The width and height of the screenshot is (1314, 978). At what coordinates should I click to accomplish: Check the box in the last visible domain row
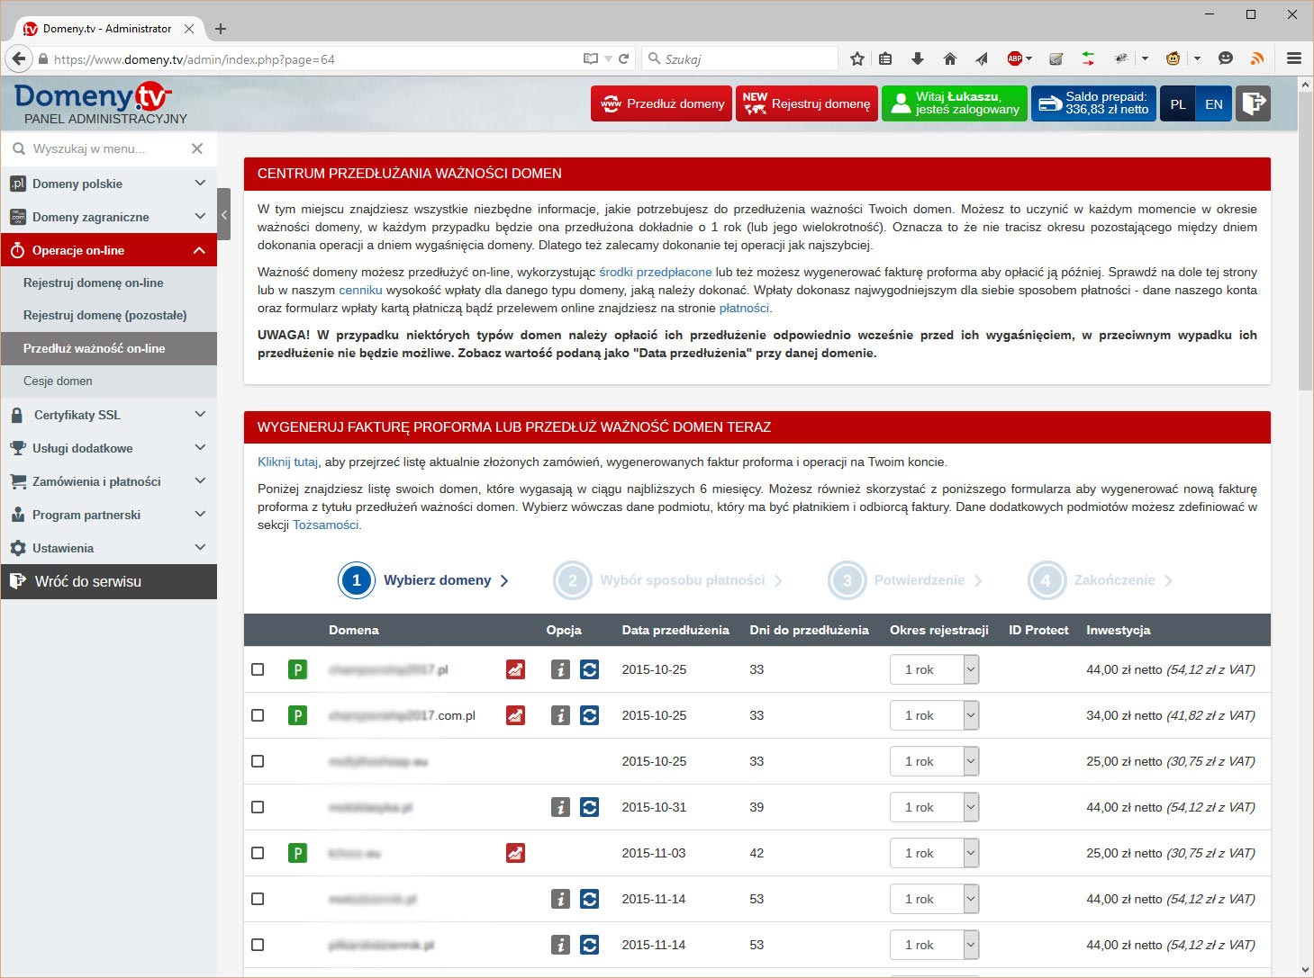(258, 945)
